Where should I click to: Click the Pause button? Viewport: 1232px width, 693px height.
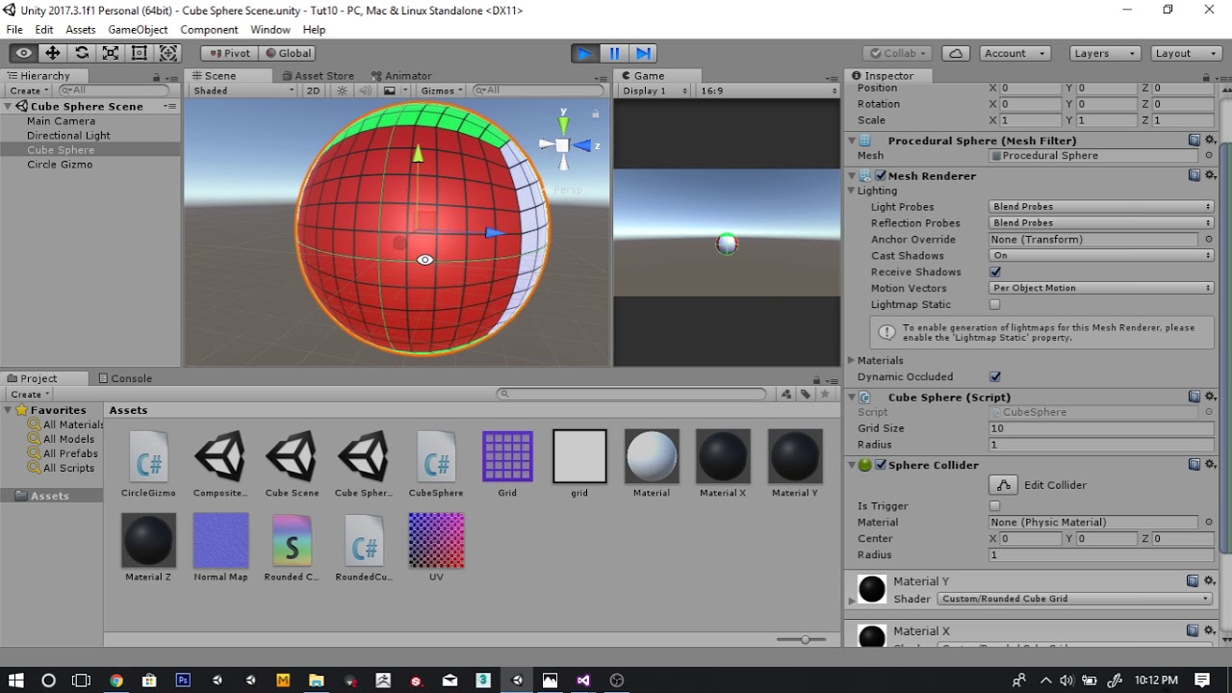point(614,54)
